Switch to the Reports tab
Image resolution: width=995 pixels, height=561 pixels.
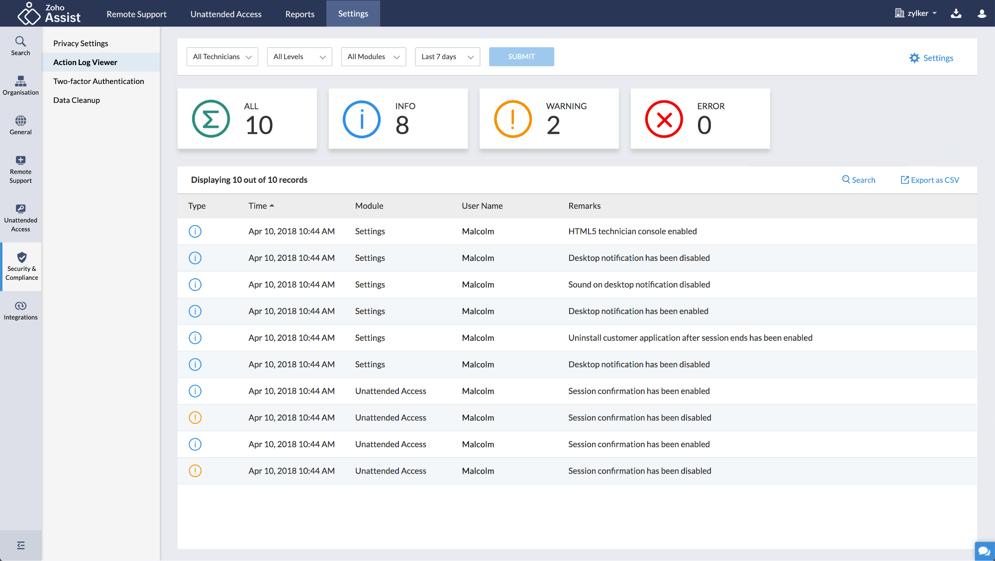(299, 14)
